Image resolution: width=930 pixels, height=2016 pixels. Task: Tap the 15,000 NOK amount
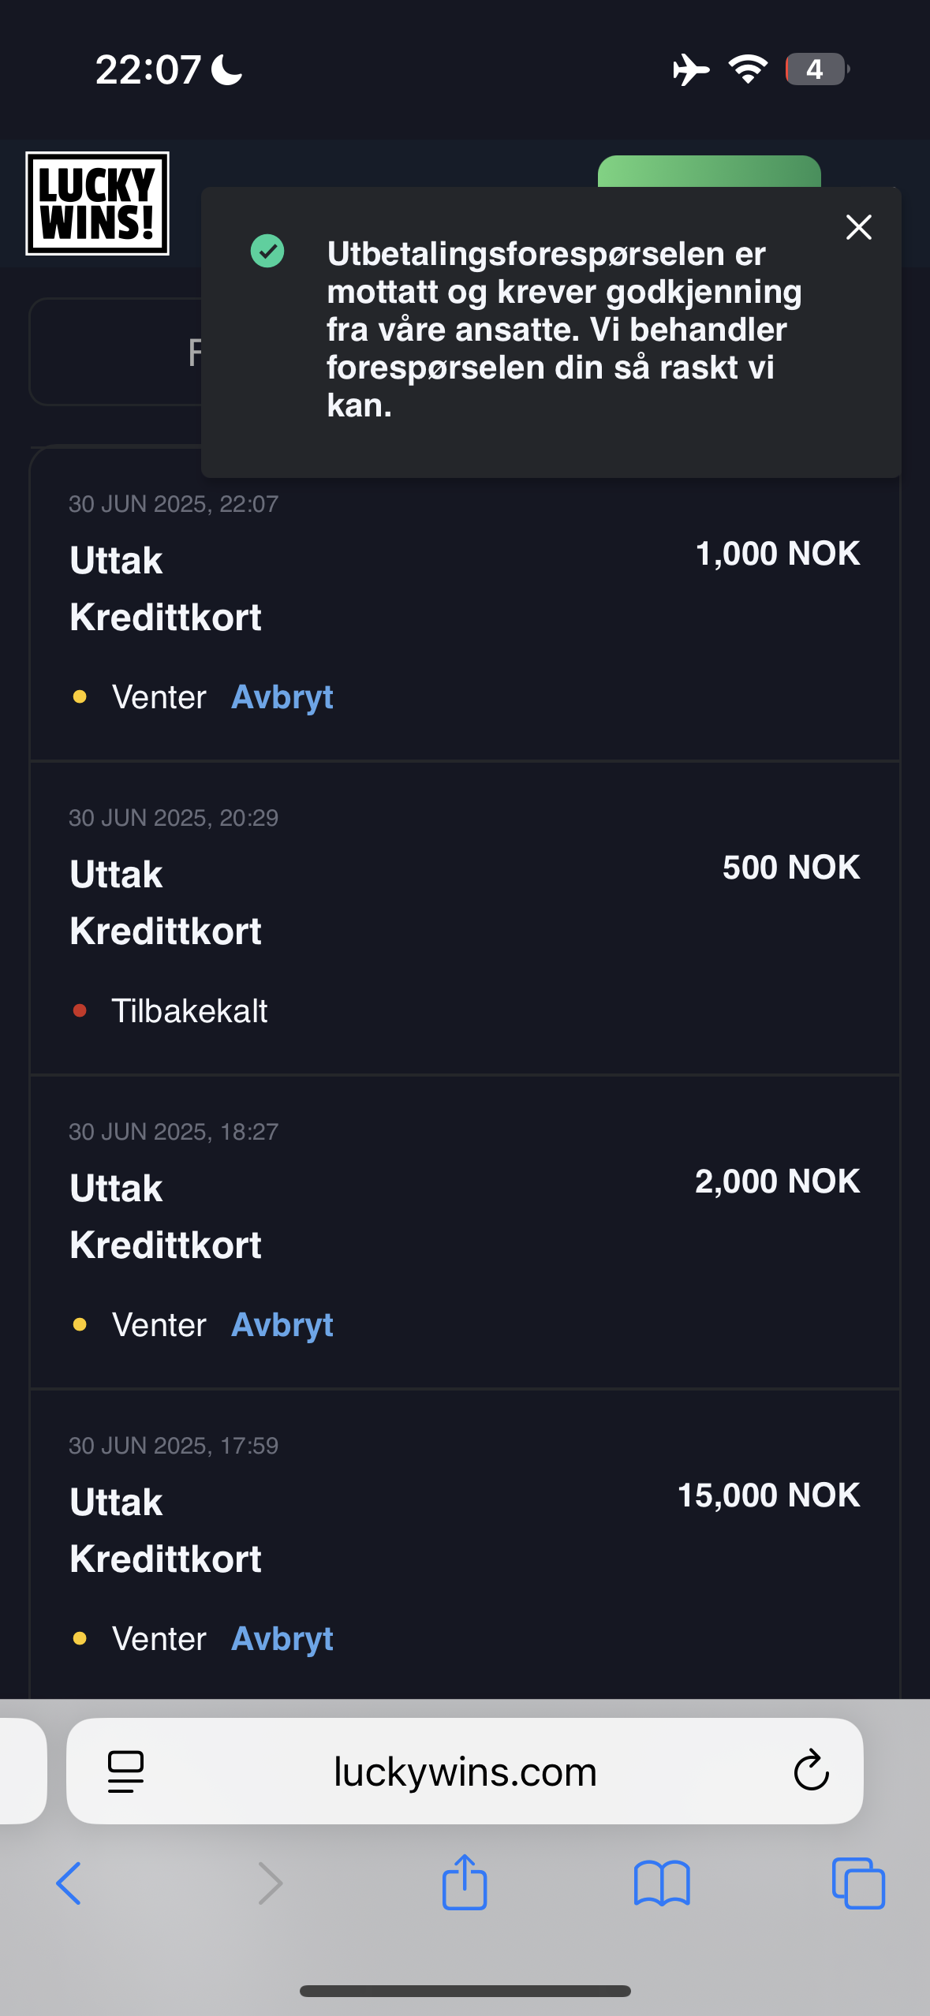coord(768,1495)
